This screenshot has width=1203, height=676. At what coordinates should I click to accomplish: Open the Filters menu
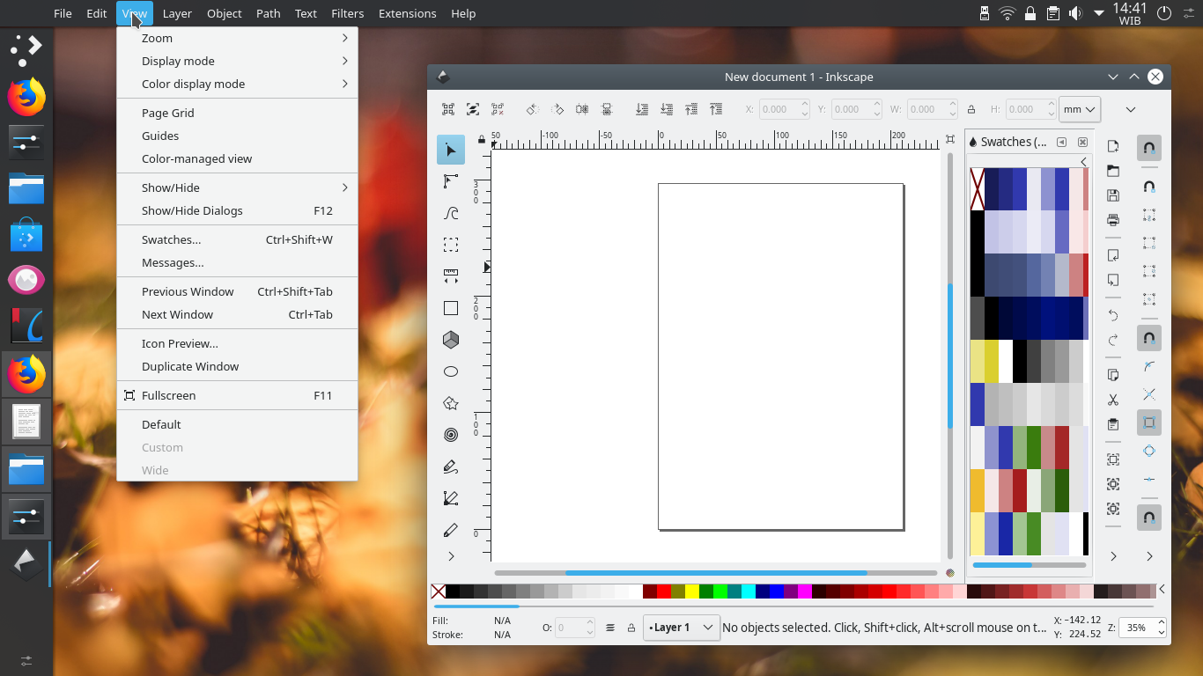click(347, 13)
